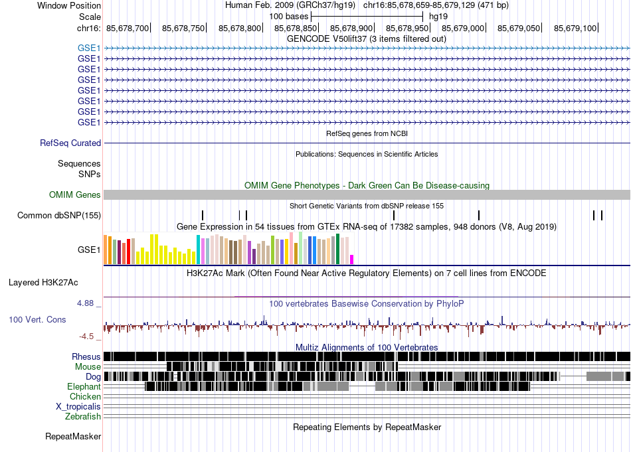
Task: Click the Dog species label
Action: coord(93,377)
